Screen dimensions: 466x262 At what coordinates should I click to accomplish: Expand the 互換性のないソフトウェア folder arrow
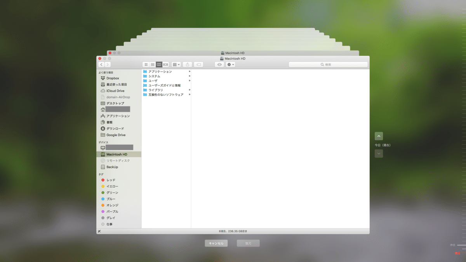190,94
